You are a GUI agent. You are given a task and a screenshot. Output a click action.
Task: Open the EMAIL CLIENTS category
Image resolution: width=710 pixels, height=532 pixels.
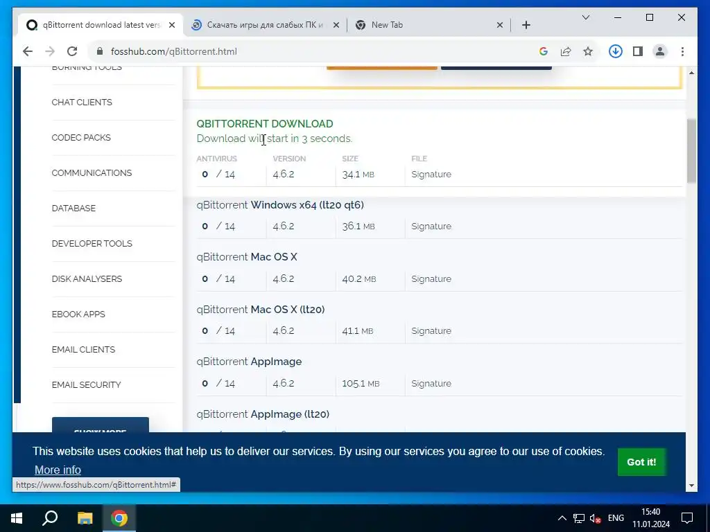point(83,349)
